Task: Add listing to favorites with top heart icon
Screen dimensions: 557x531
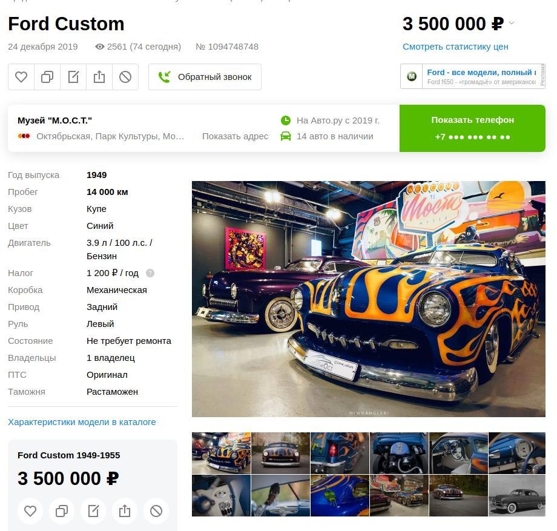Action: point(21,77)
